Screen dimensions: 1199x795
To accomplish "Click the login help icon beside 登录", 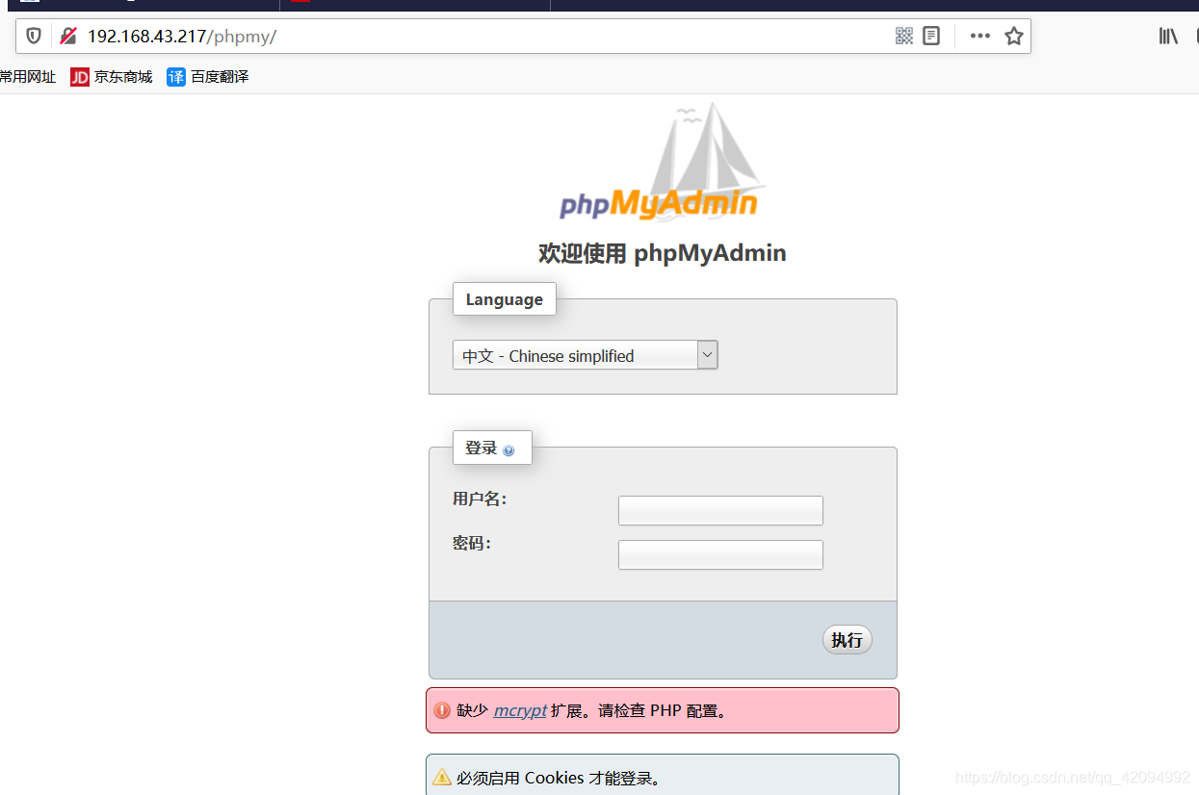I will (508, 450).
